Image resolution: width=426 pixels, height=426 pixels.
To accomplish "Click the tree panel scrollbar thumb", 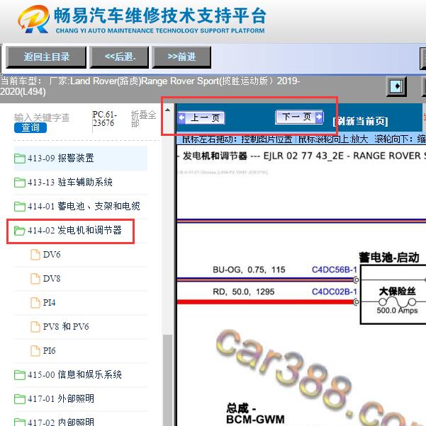I will tap(168, 381).
